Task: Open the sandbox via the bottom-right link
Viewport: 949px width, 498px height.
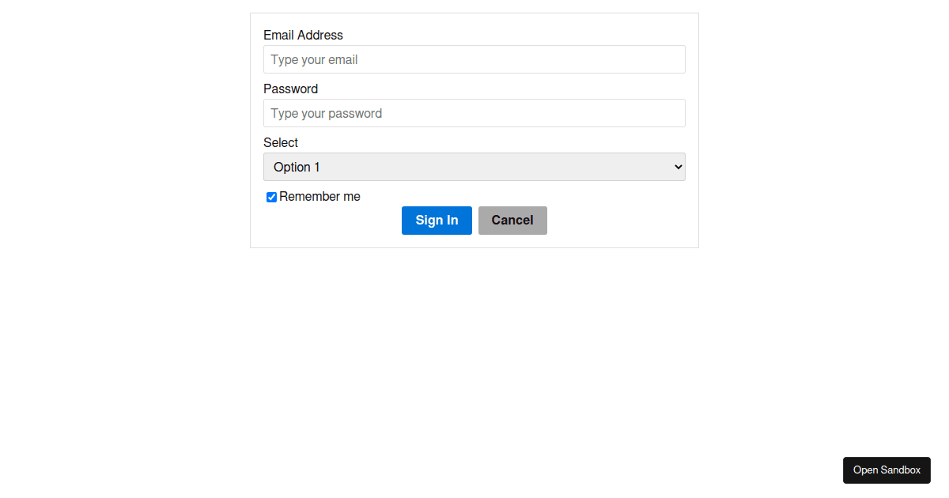Action: [x=887, y=470]
